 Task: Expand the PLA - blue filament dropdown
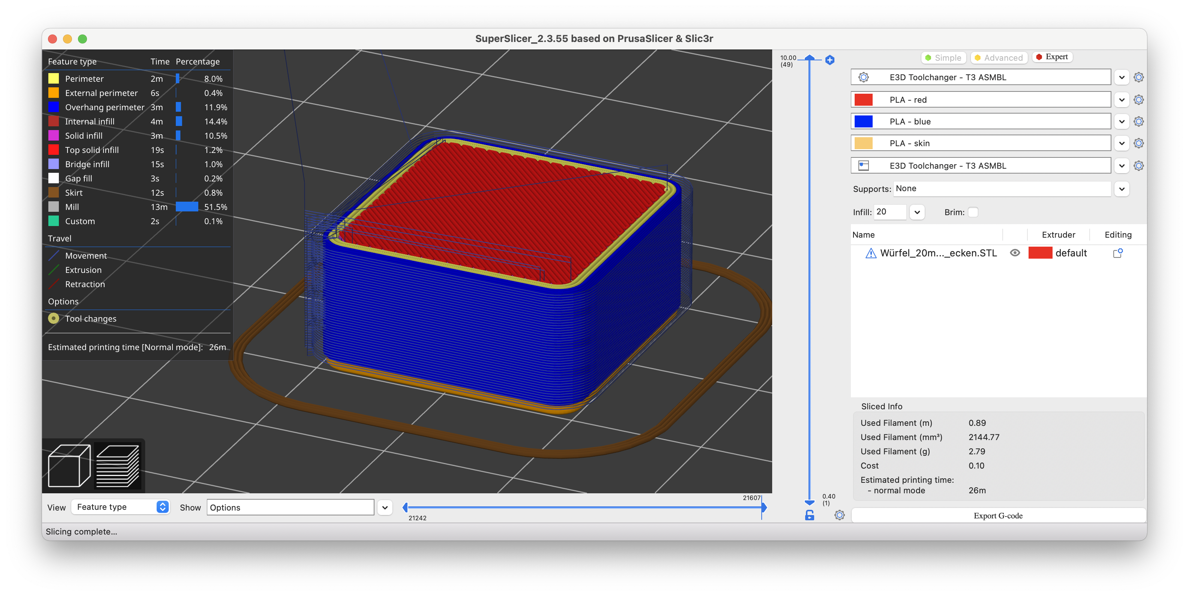point(1122,121)
